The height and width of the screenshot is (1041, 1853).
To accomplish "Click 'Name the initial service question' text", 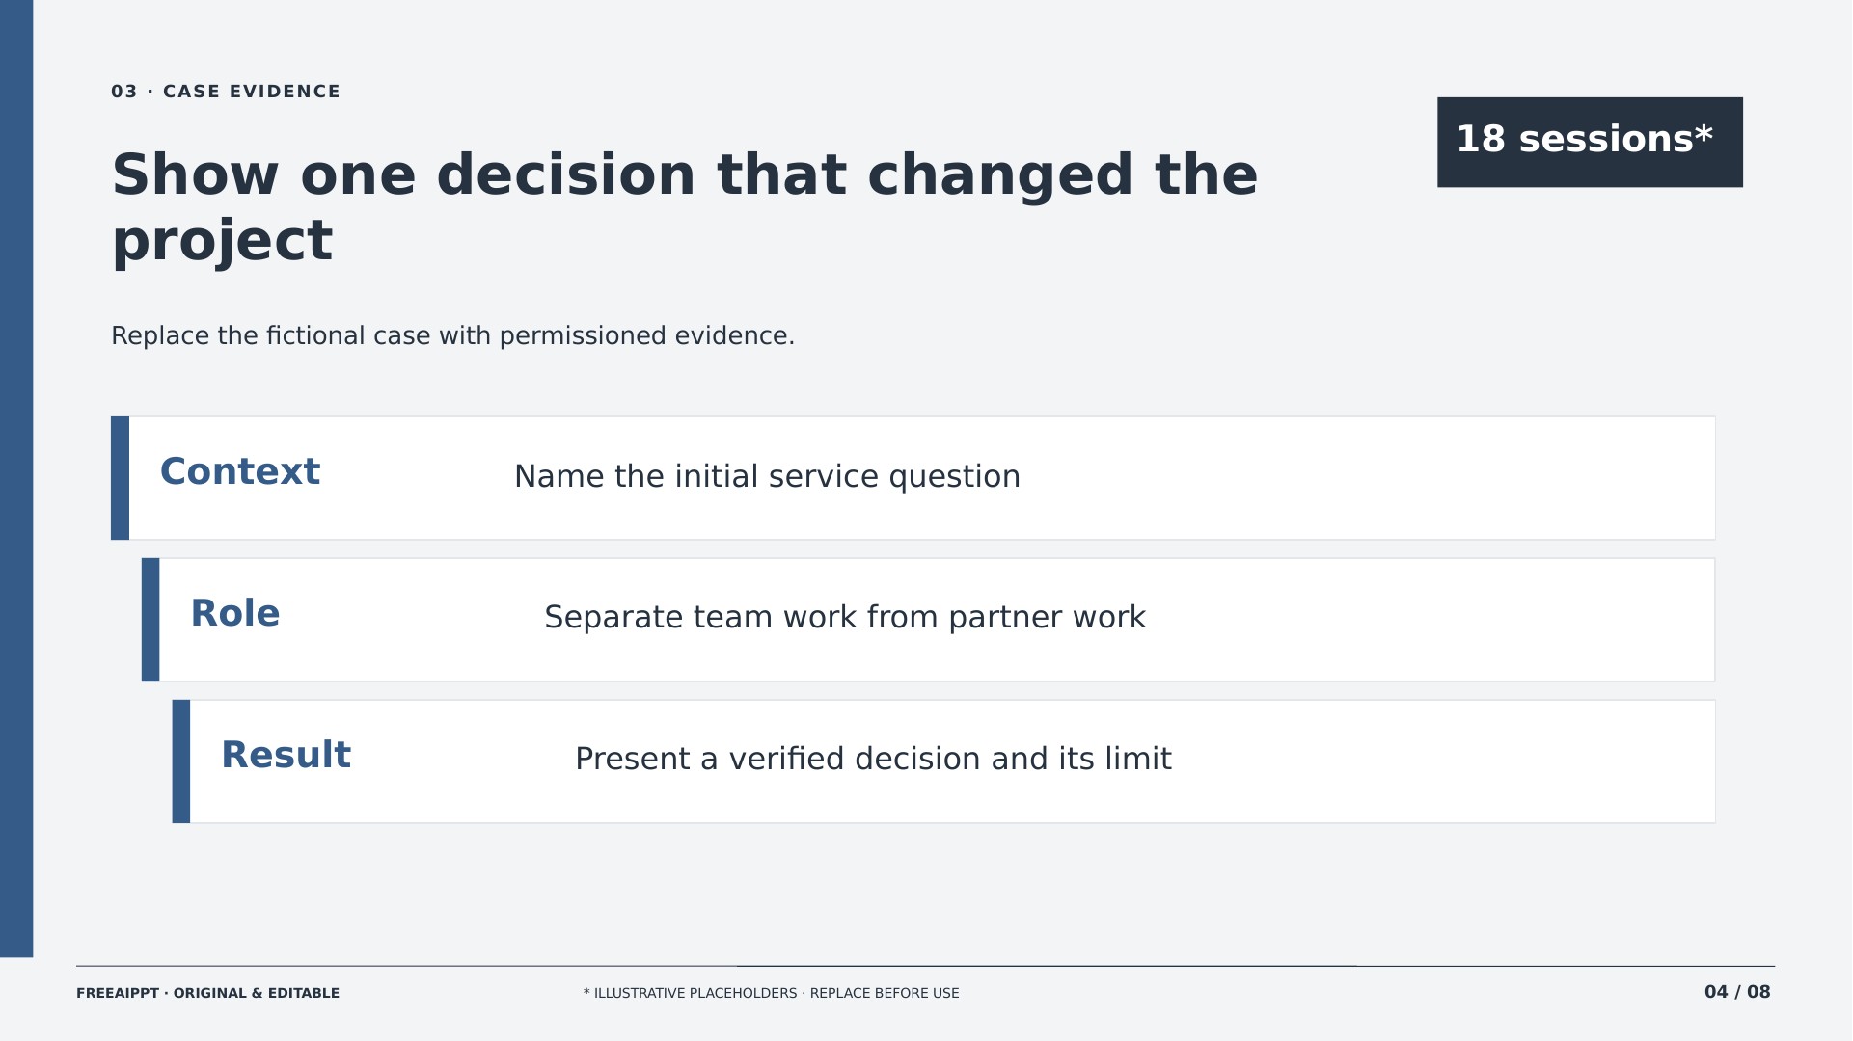I will click(767, 476).
